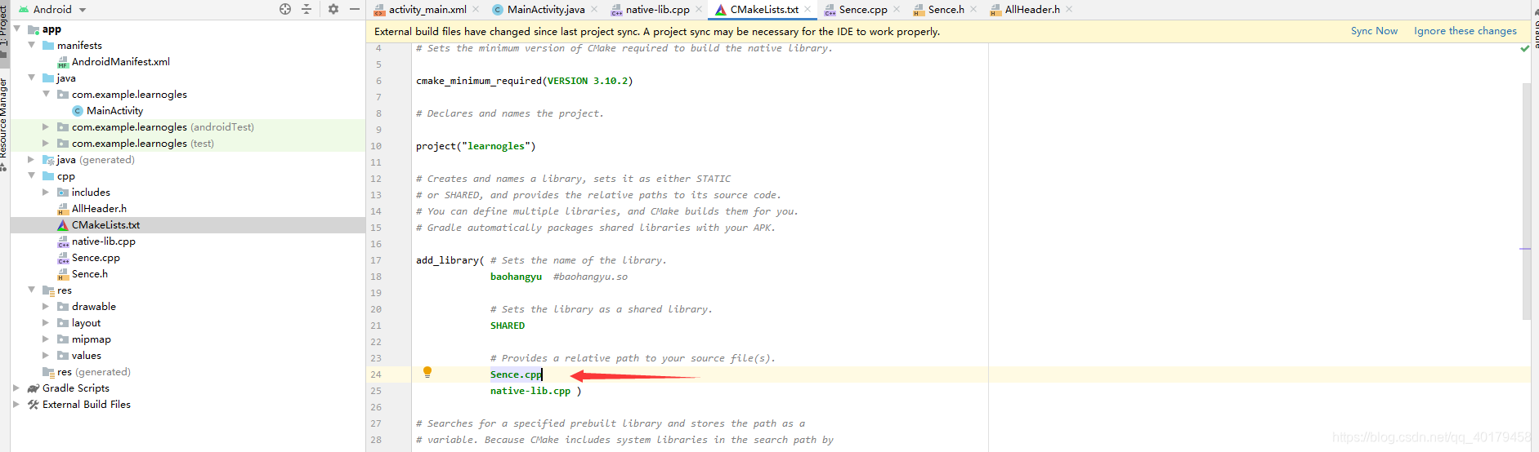1539x452 pixels.
Task: Select Sence.h in project tree
Action: [x=90, y=274]
